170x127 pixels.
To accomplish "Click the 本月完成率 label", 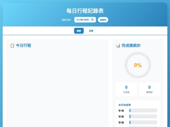I will pos(125,105).
